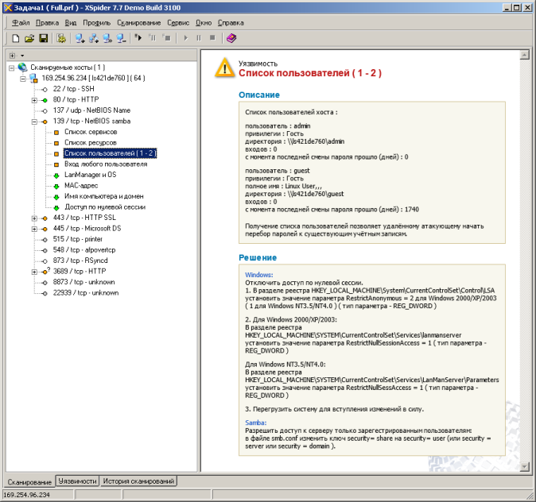Open profile settings gear icon
536x502 pixels.
click(61, 38)
